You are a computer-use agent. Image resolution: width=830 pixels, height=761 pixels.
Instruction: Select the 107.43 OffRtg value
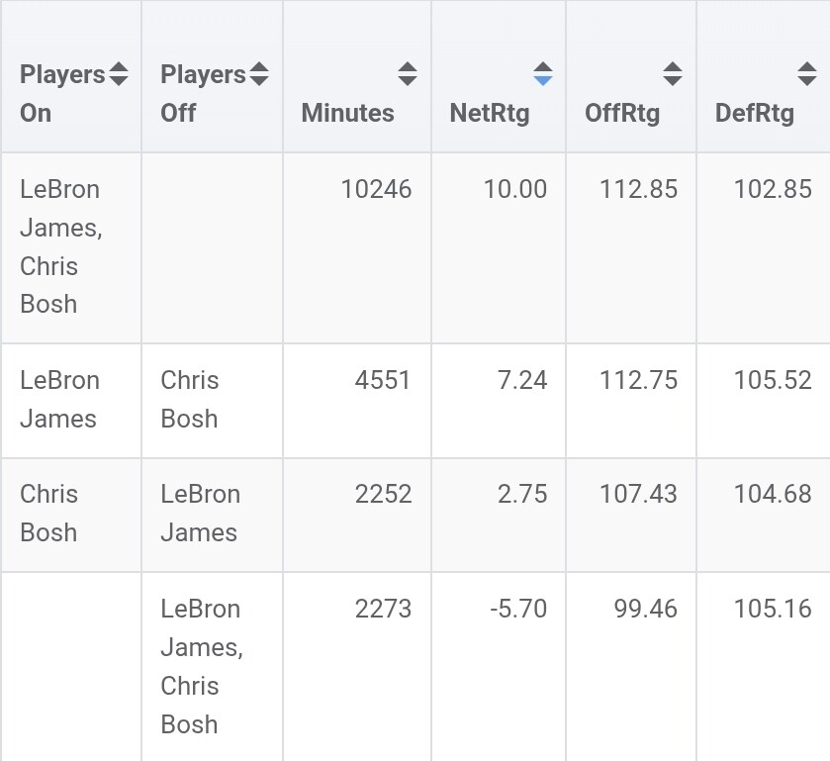(638, 494)
